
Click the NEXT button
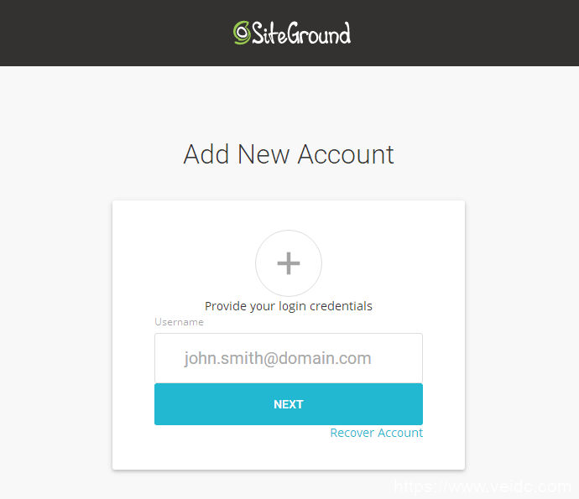tap(289, 404)
